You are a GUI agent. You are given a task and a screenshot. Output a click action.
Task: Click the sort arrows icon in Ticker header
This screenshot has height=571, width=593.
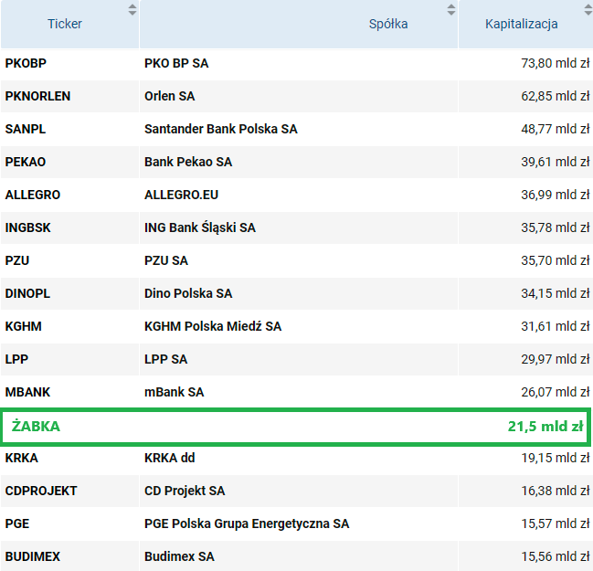coord(132,9)
